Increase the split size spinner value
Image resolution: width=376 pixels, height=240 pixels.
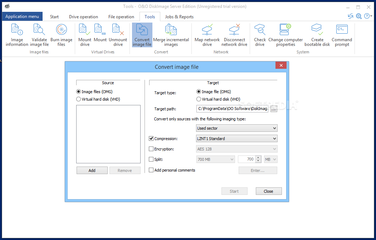pos(258,158)
